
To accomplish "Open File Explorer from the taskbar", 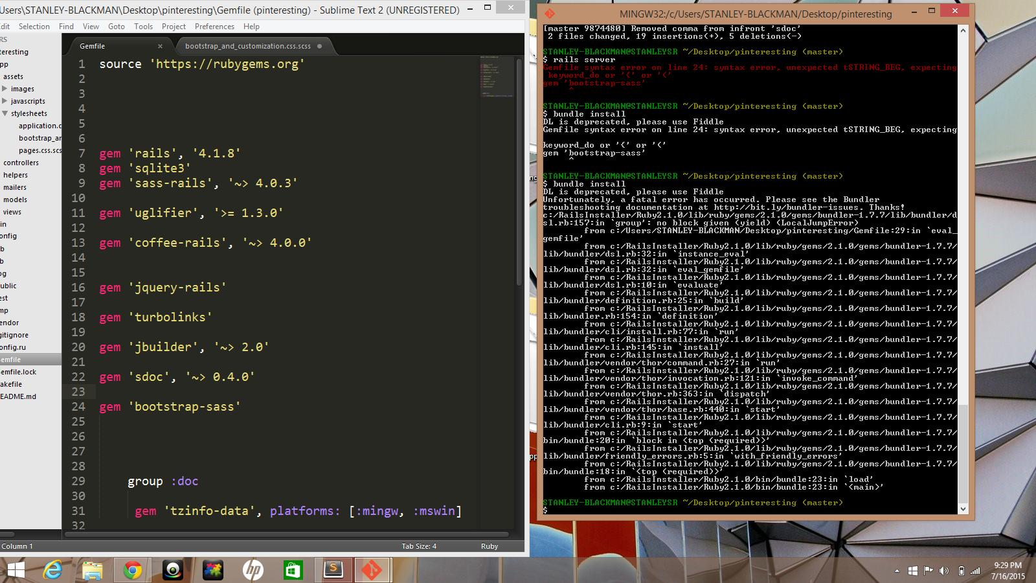I will (x=93, y=571).
